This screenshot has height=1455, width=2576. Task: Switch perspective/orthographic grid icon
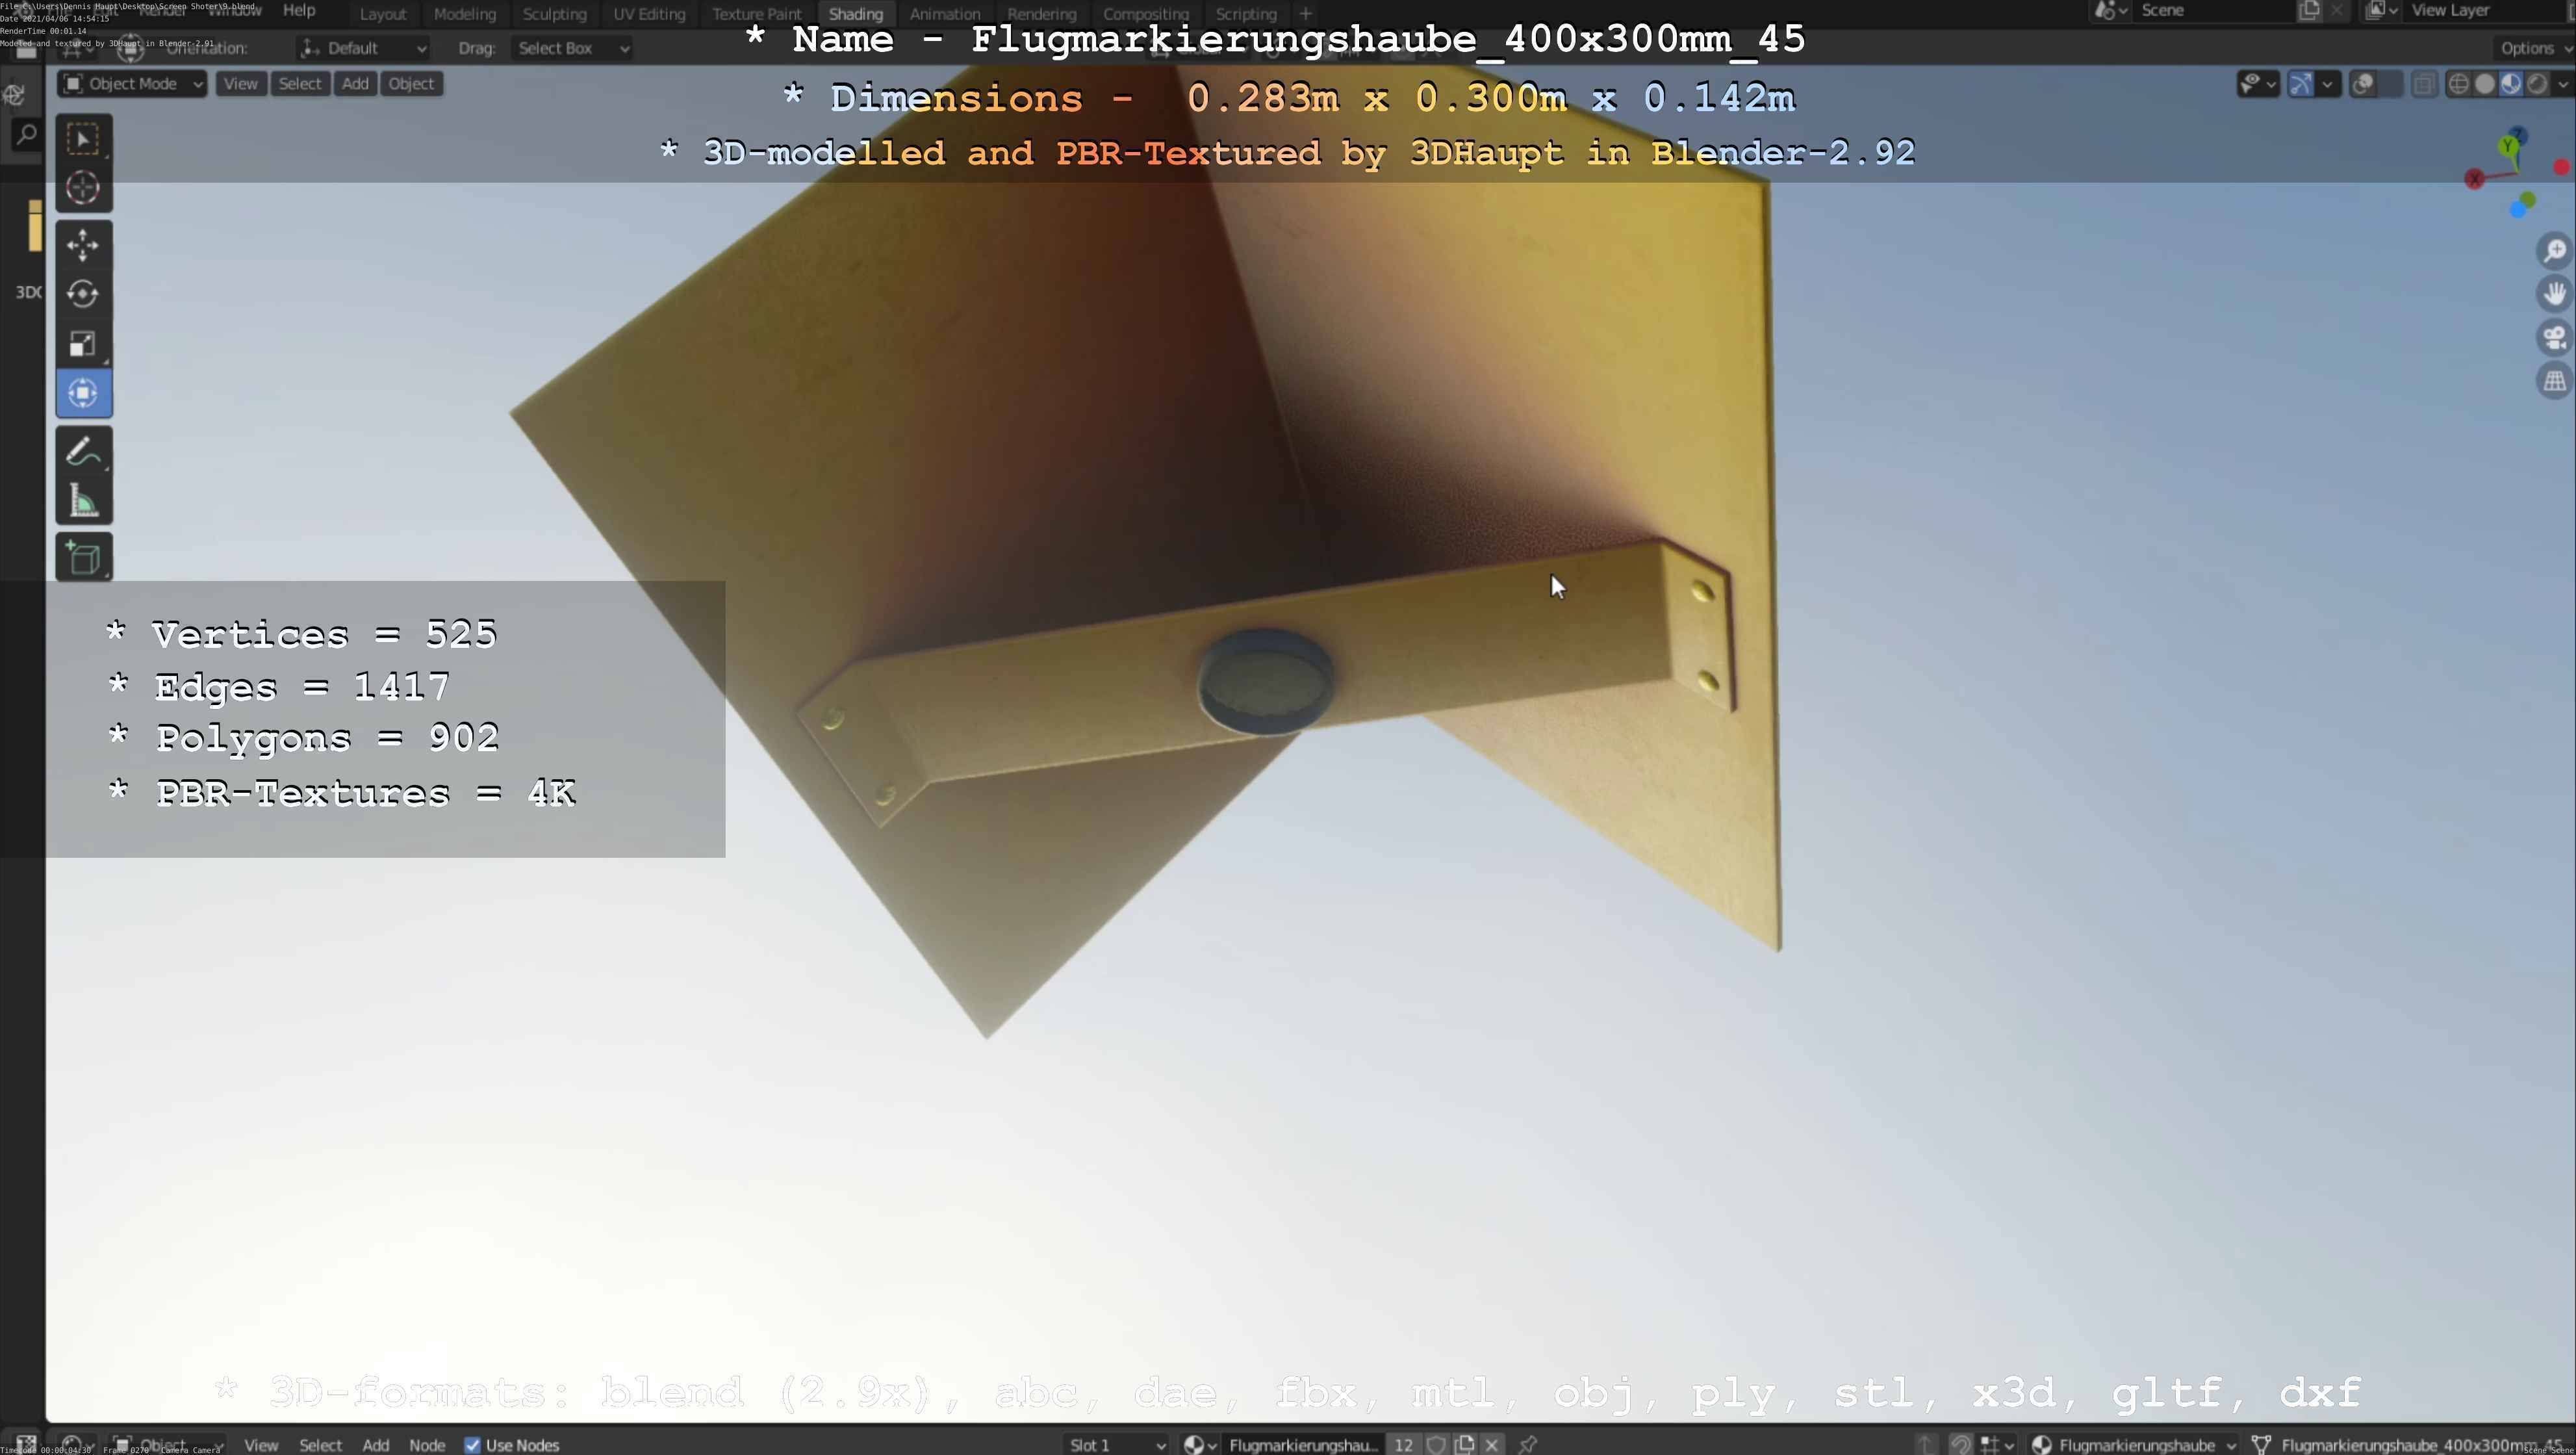click(x=2555, y=381)
